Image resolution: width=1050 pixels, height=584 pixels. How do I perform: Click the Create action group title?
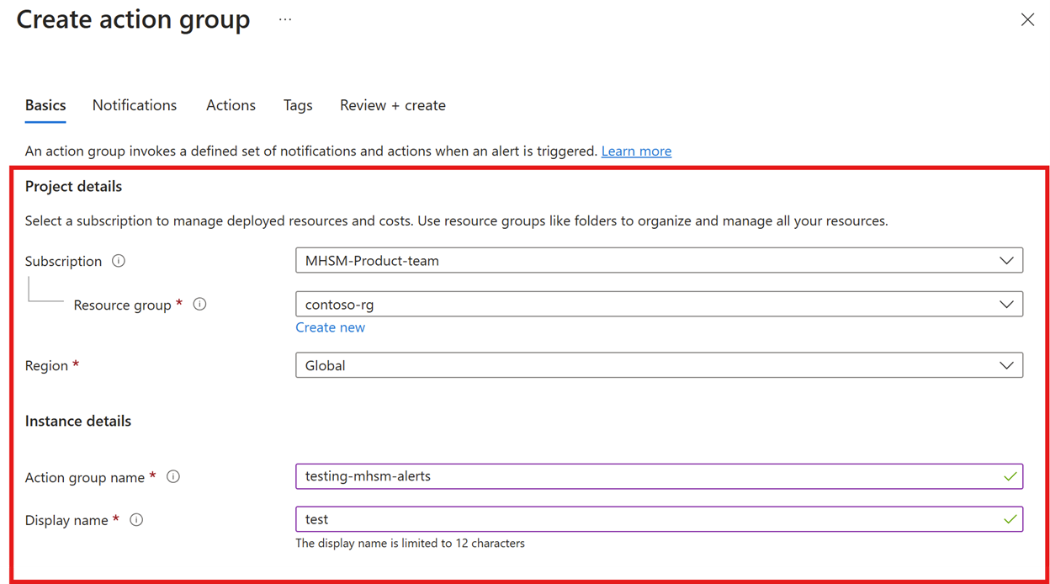coord(133,19)
